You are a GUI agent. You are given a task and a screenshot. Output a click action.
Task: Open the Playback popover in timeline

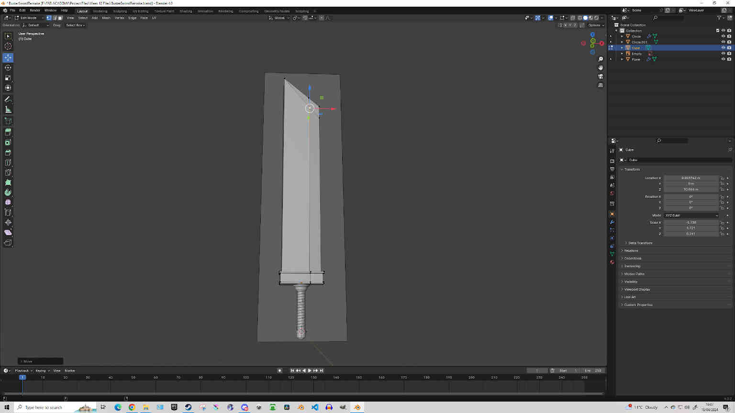(23, 370)
